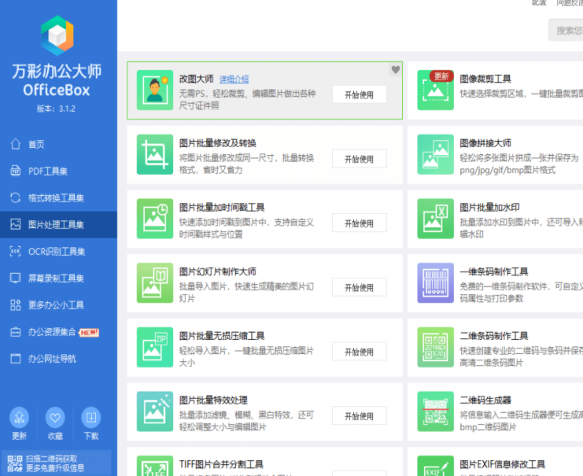Open 图片批量特效处理 magic wand icon
The height and width of the screenshot is (476, 583).
coord(155,411)
